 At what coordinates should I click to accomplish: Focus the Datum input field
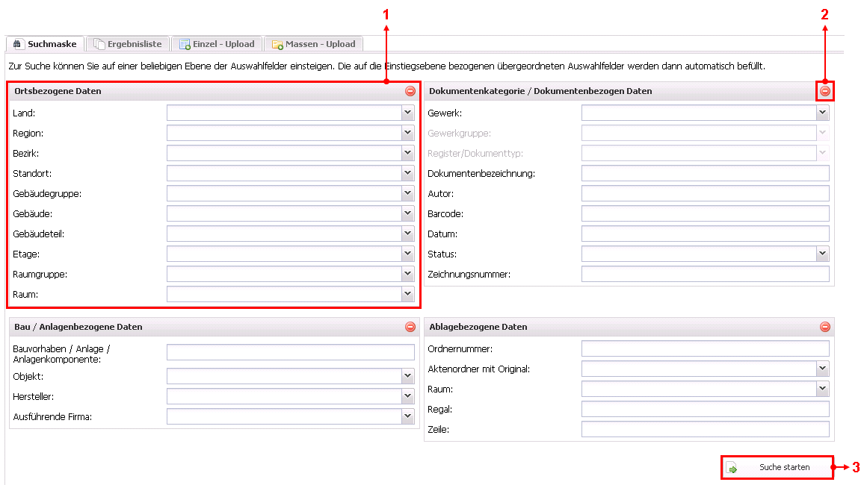[x=705, y=234]
